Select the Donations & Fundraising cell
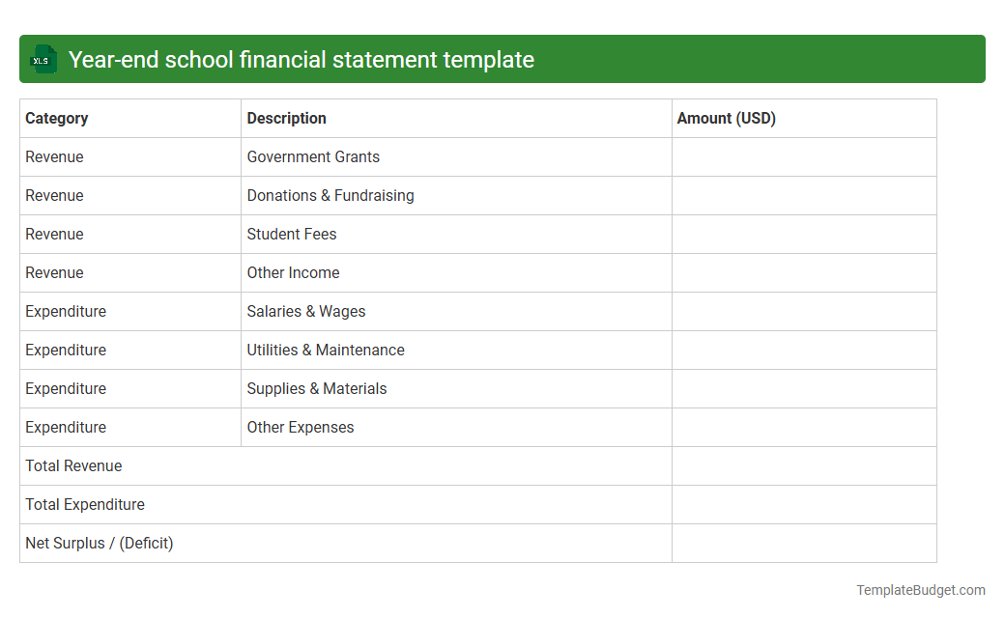Viewport: 1005px width, 618px height. click(x=330, y=195)
